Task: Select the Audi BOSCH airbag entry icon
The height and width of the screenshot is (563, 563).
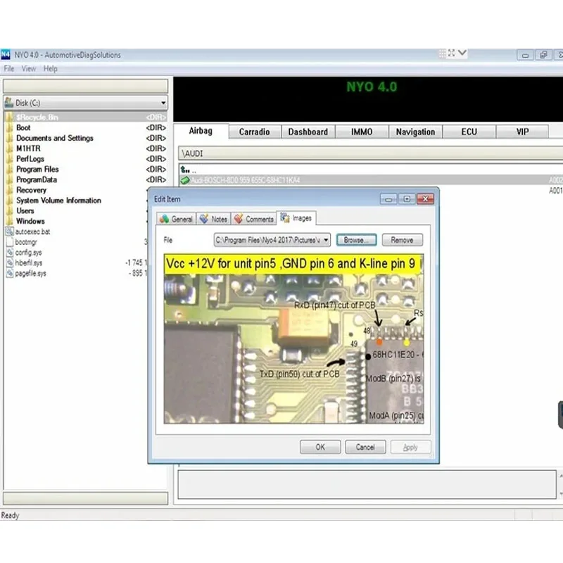Action: tap(185, 180)
